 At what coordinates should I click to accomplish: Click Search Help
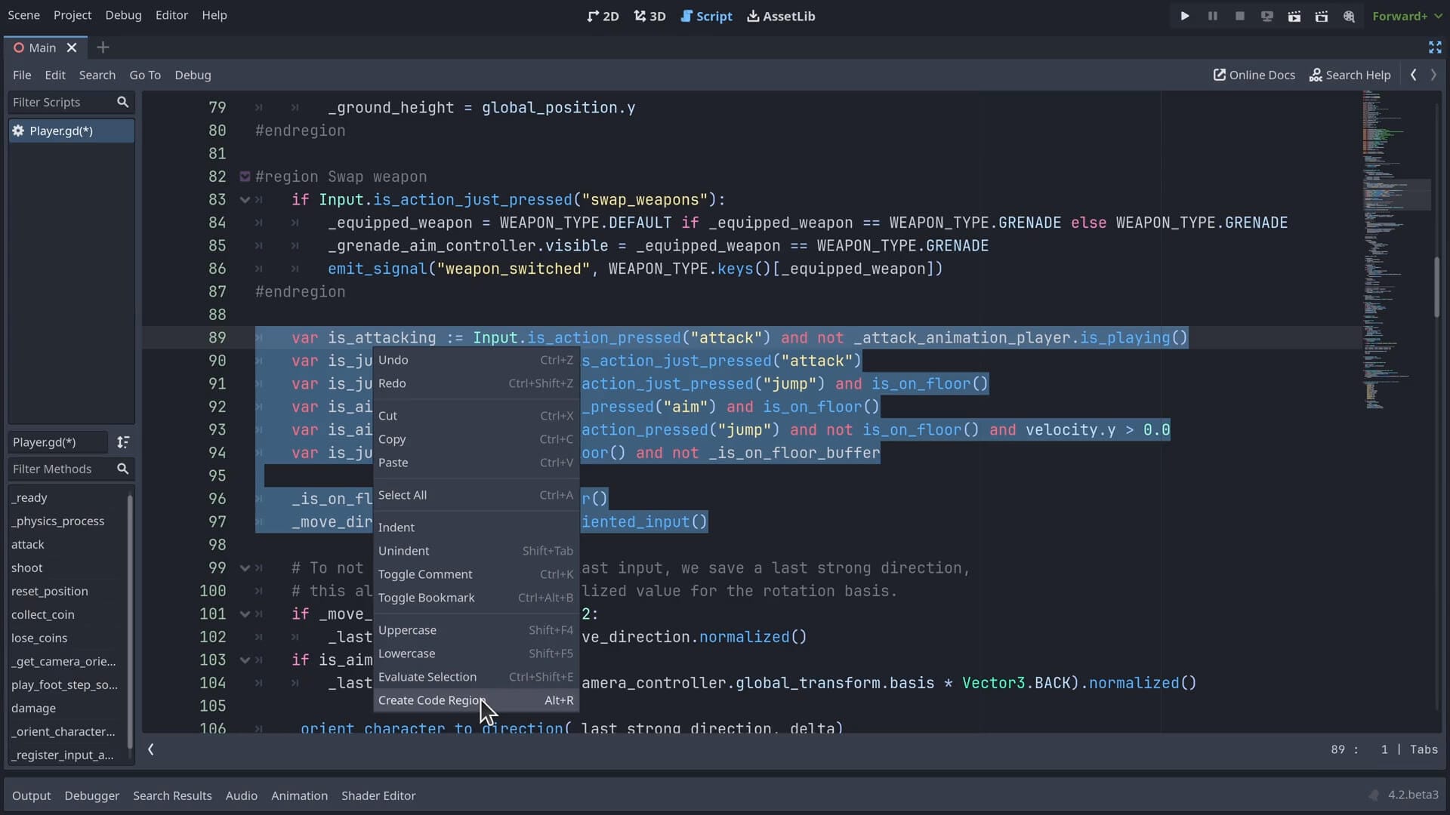[x=1350, y=75]
